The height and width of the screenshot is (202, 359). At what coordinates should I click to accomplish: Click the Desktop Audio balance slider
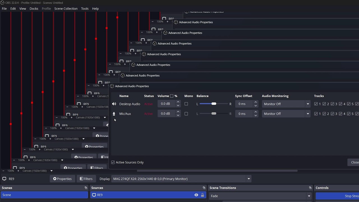coord(214,104)
